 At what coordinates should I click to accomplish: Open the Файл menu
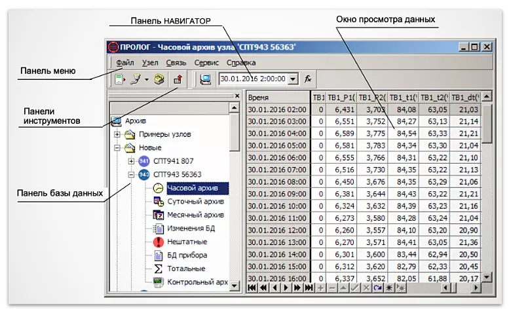tap(124, 63)
